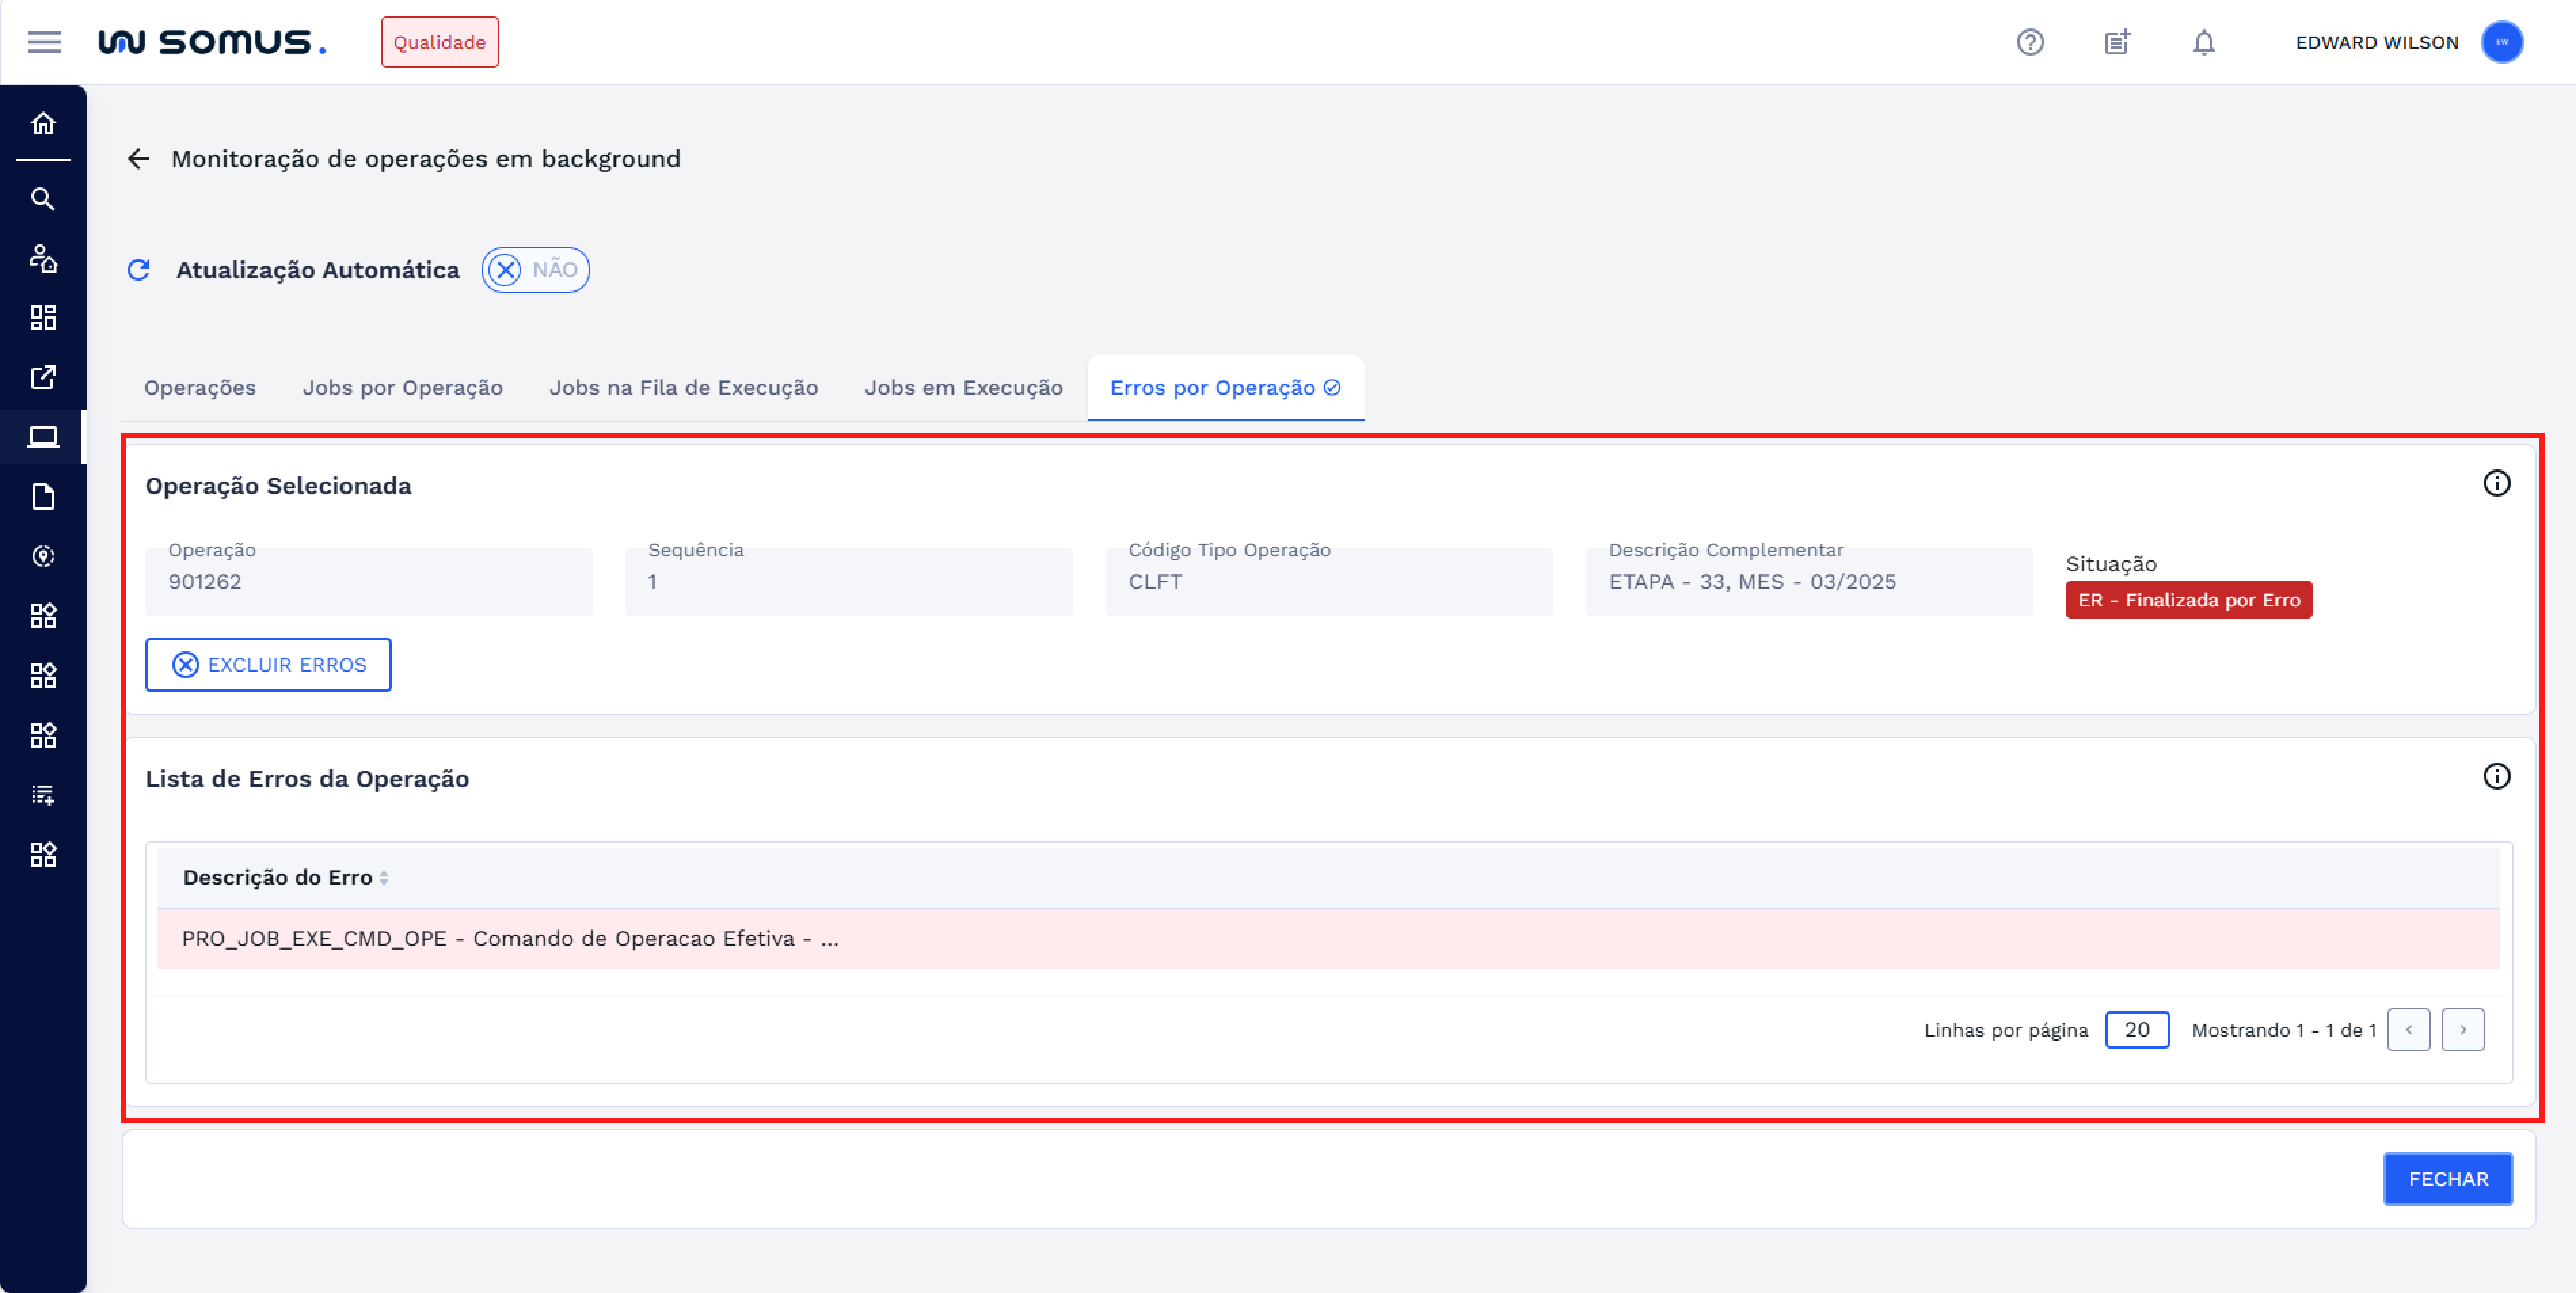Click the refresh icon beside Atualização Automática
The width and height of the screenshot is (2576, 1293).
pyautogui.click(x=139, y=270)
